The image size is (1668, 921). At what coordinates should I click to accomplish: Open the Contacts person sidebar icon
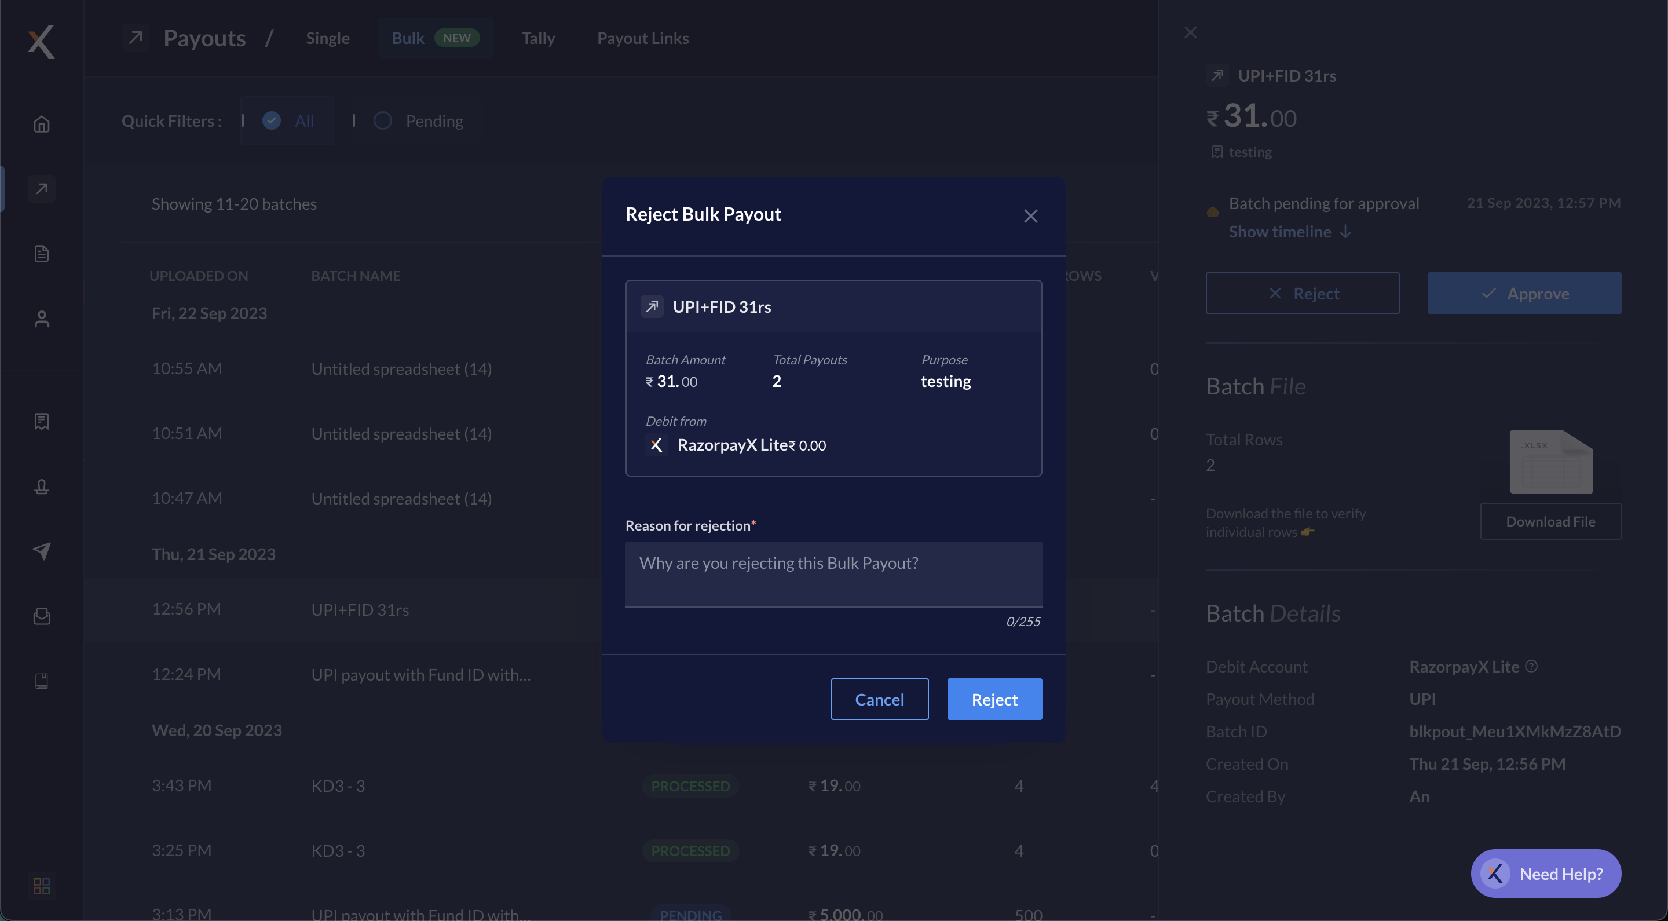42,319
